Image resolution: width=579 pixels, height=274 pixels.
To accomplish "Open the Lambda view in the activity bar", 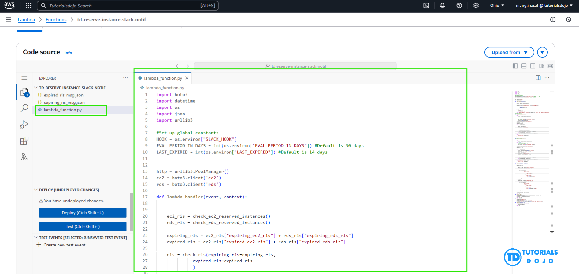I will click(x=24, y=157).
